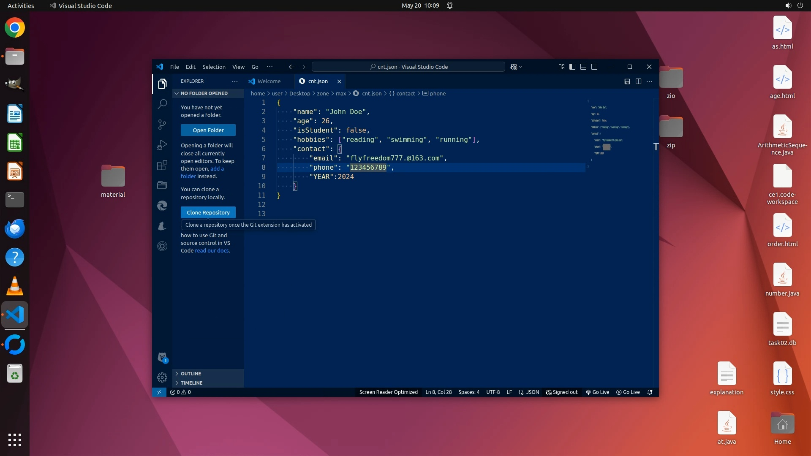Open the Selection menu
811x456 pixels.
[x=214, y=67]
